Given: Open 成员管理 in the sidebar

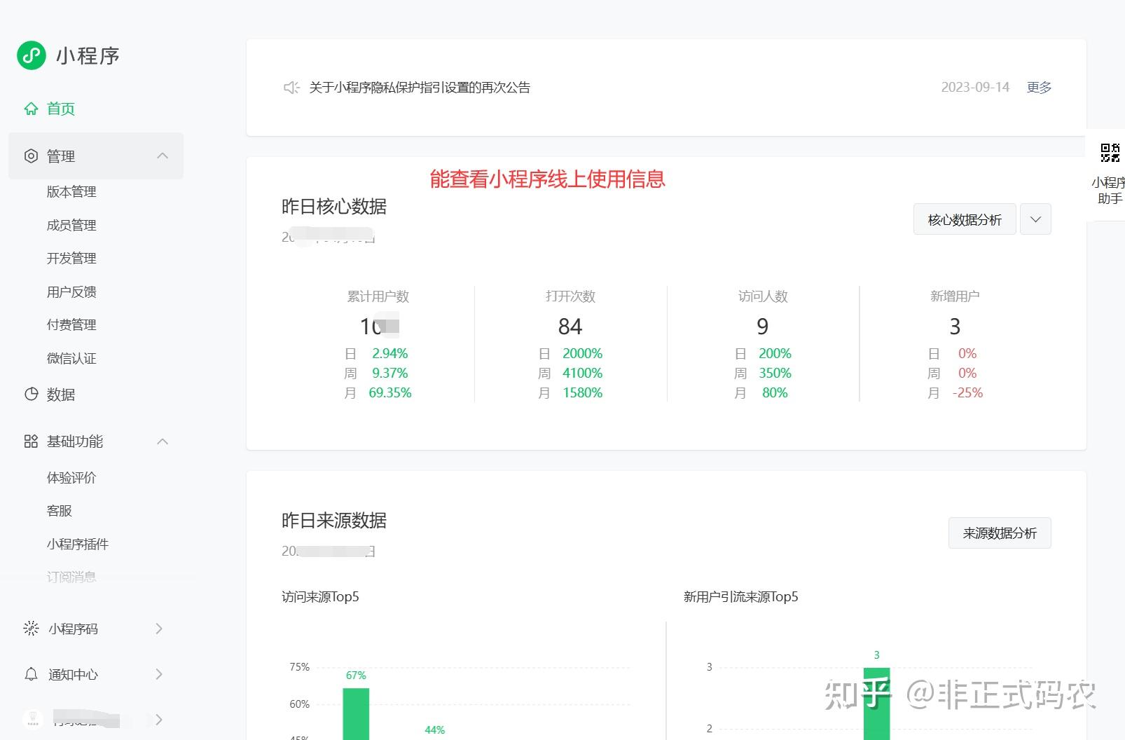Looking at the screenshot, I should (x=71, y=225).
